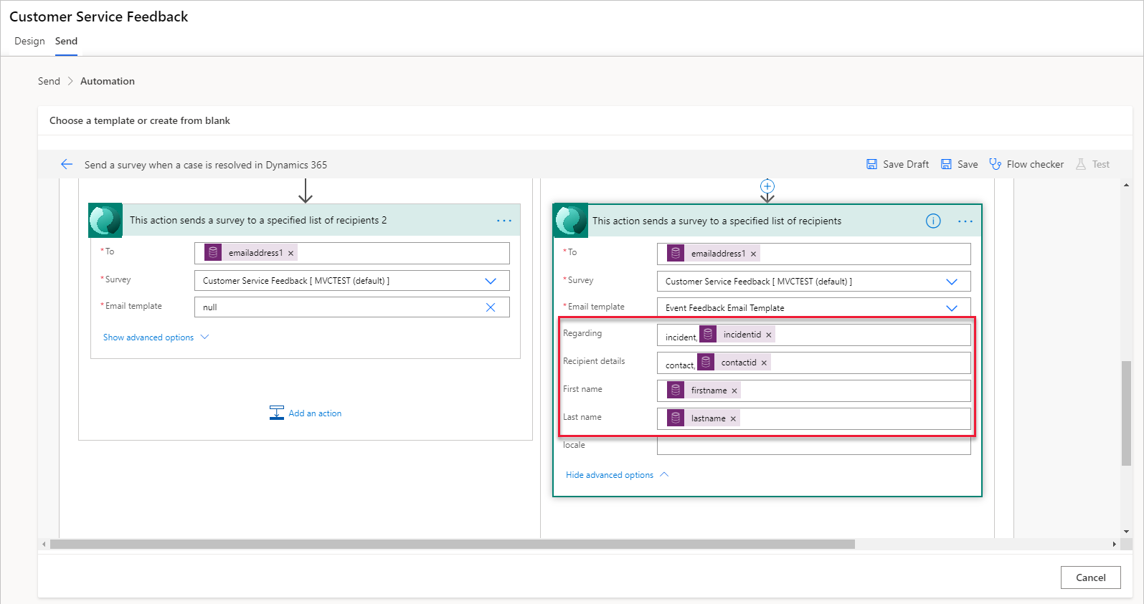Open the Flow checker stethoscope icon

[995, 164]
